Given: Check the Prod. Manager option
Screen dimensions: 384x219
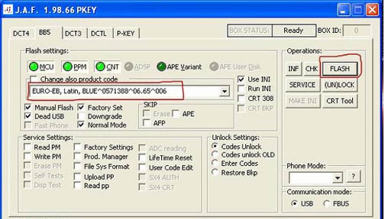Looking at the screenshot, I should coord(77,157).
